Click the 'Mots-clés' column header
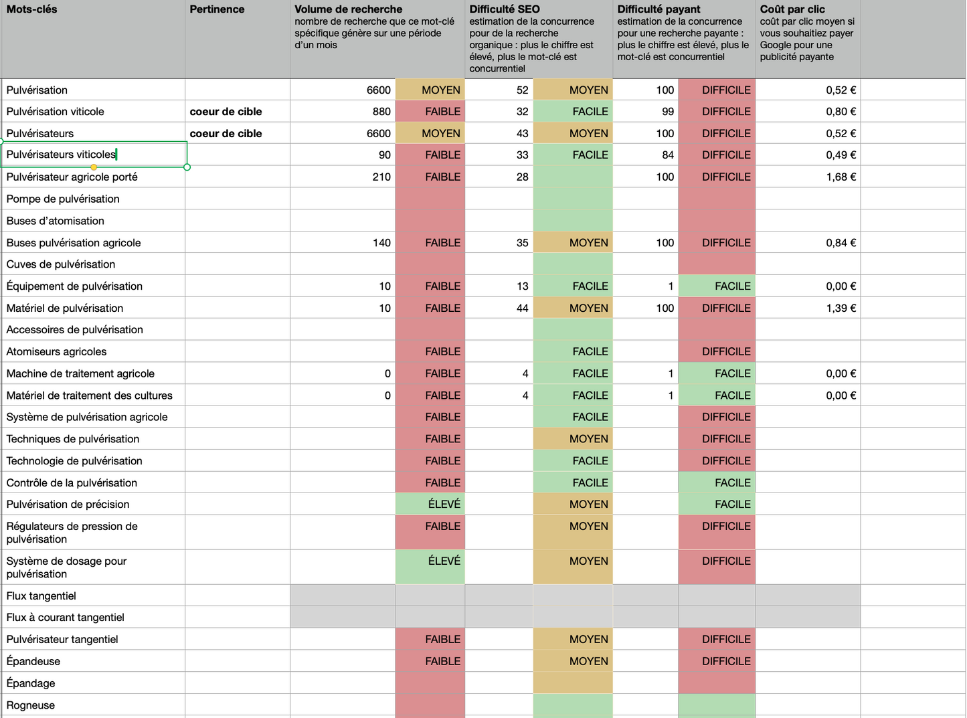The image size is (967, 718). coord(93,39)
